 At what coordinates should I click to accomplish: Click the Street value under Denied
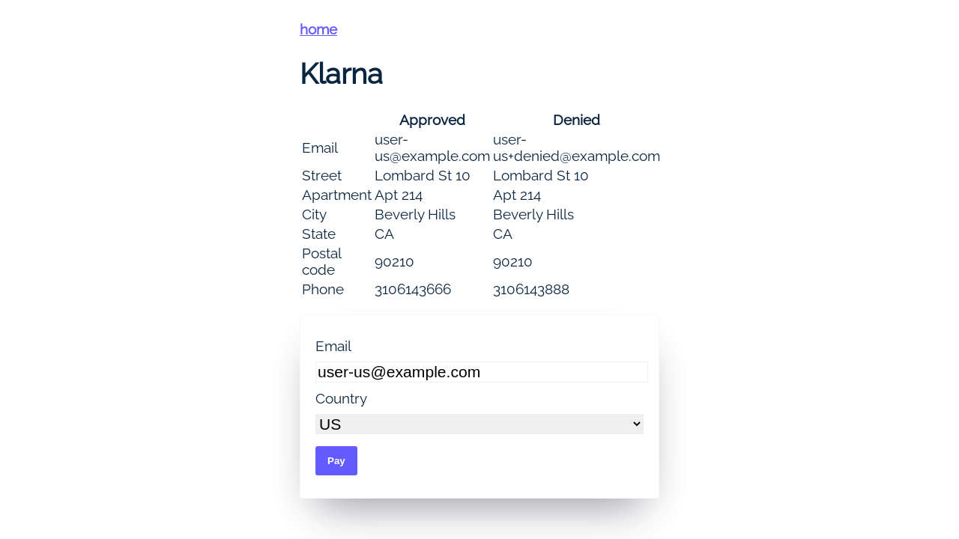tap(540, 176)
